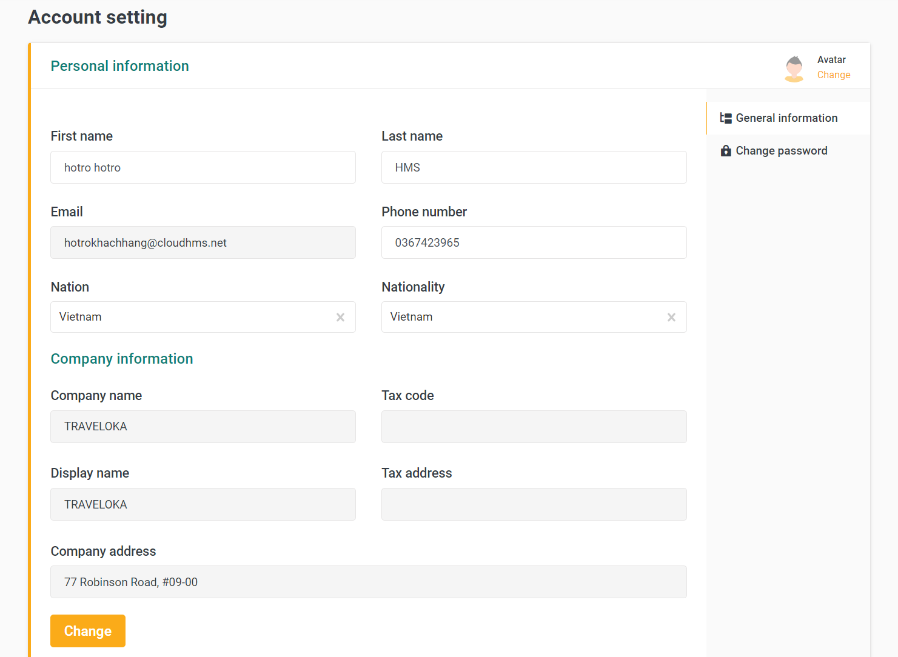The height and width of the screenshot is (657, 898).
Task: Focus the Last name input field
Action: [x=534, y=167]
